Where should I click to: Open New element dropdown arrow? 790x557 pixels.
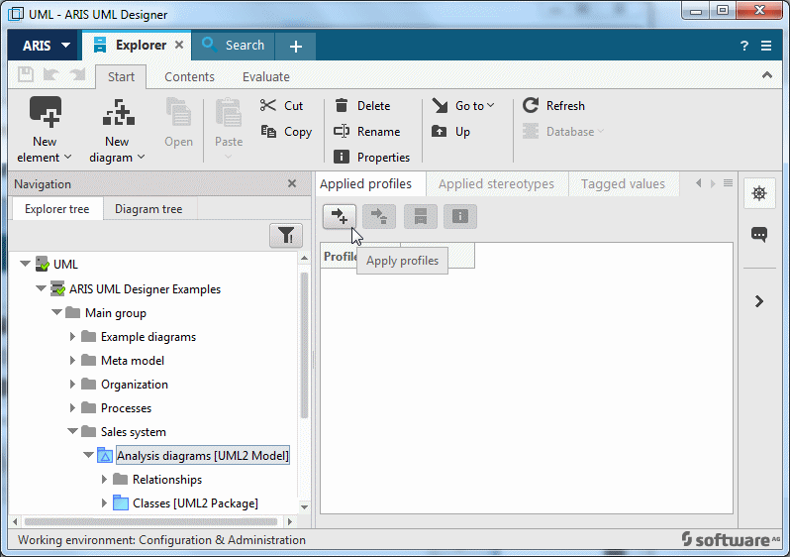click(67, 157)
